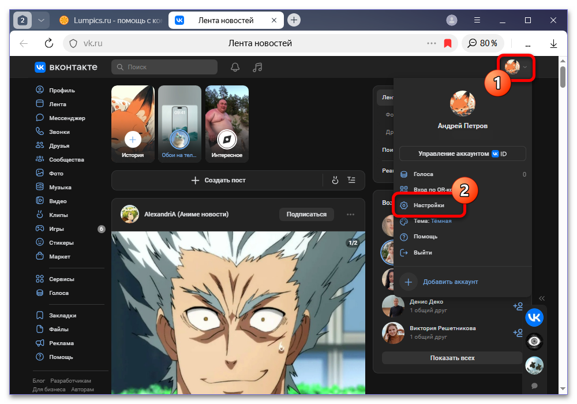The image size is (577, 404).
Task: Open Музыка in the left sidebar
Action: point(53,187)
